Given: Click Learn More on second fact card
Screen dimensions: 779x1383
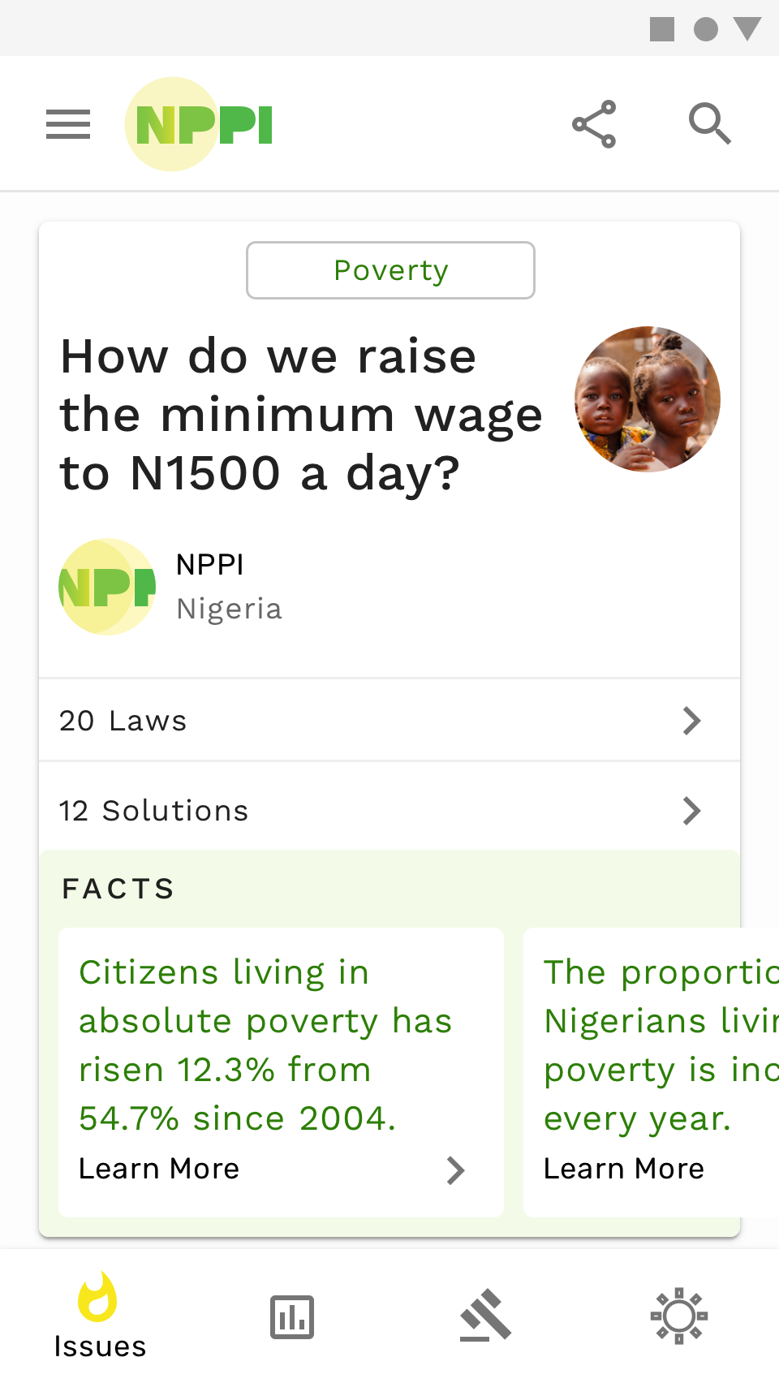Looking at the screenshot, I should (624, 1169).
